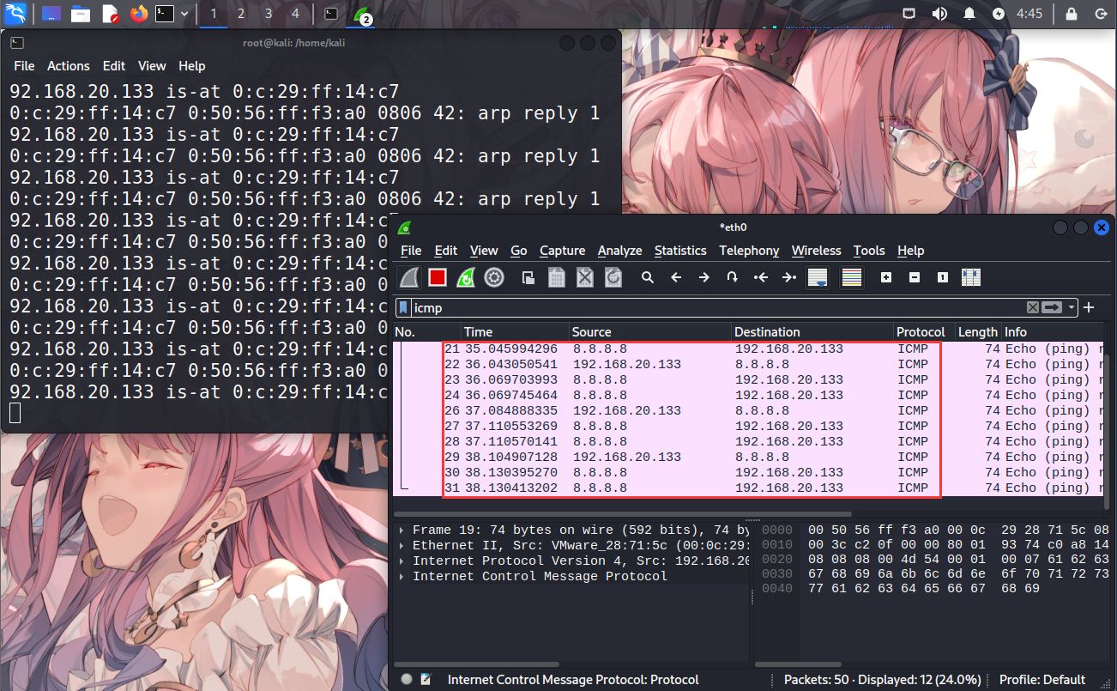The height and width of the screenshot is (691, 1117).
Task: Open the terminal View menu
Action: (152, 66)
